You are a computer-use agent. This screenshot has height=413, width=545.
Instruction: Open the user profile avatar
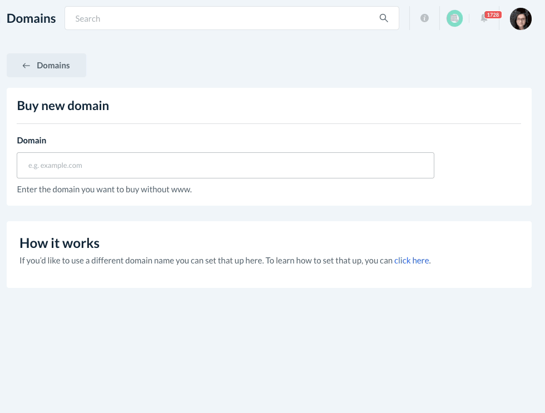pyautogui.click(x=521, y=19)
